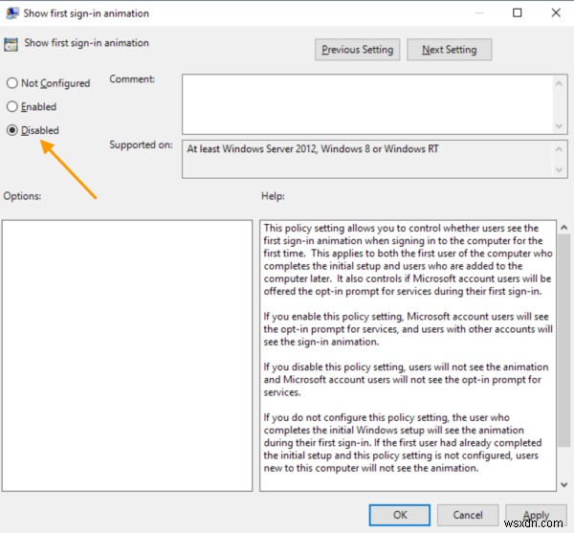
Task: Close the dialog with the X button
Action: 556,12
